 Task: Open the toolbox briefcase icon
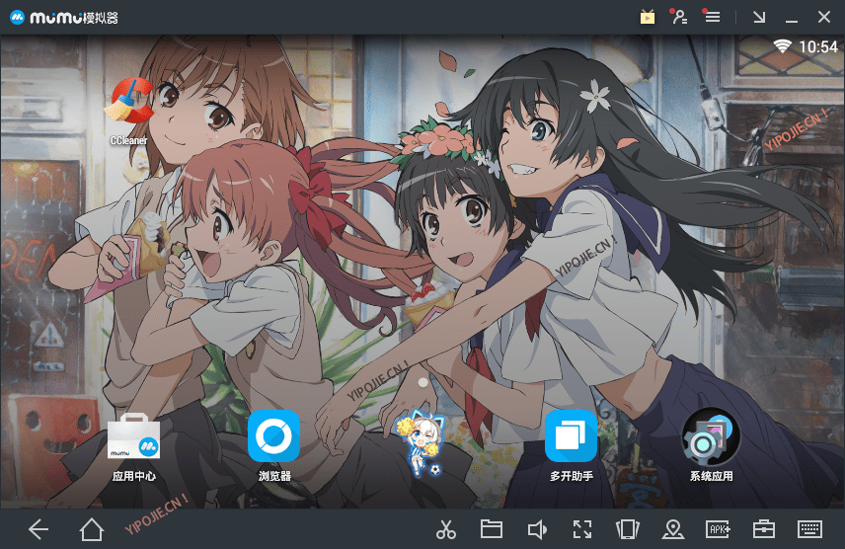click(764, 530)
